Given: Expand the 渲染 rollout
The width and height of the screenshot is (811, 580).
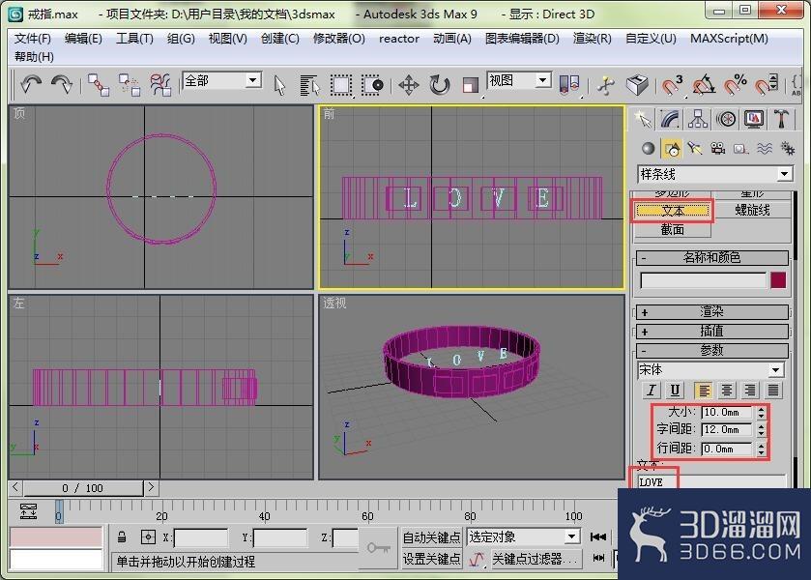Looking at the screenshot, I should 711,311.
